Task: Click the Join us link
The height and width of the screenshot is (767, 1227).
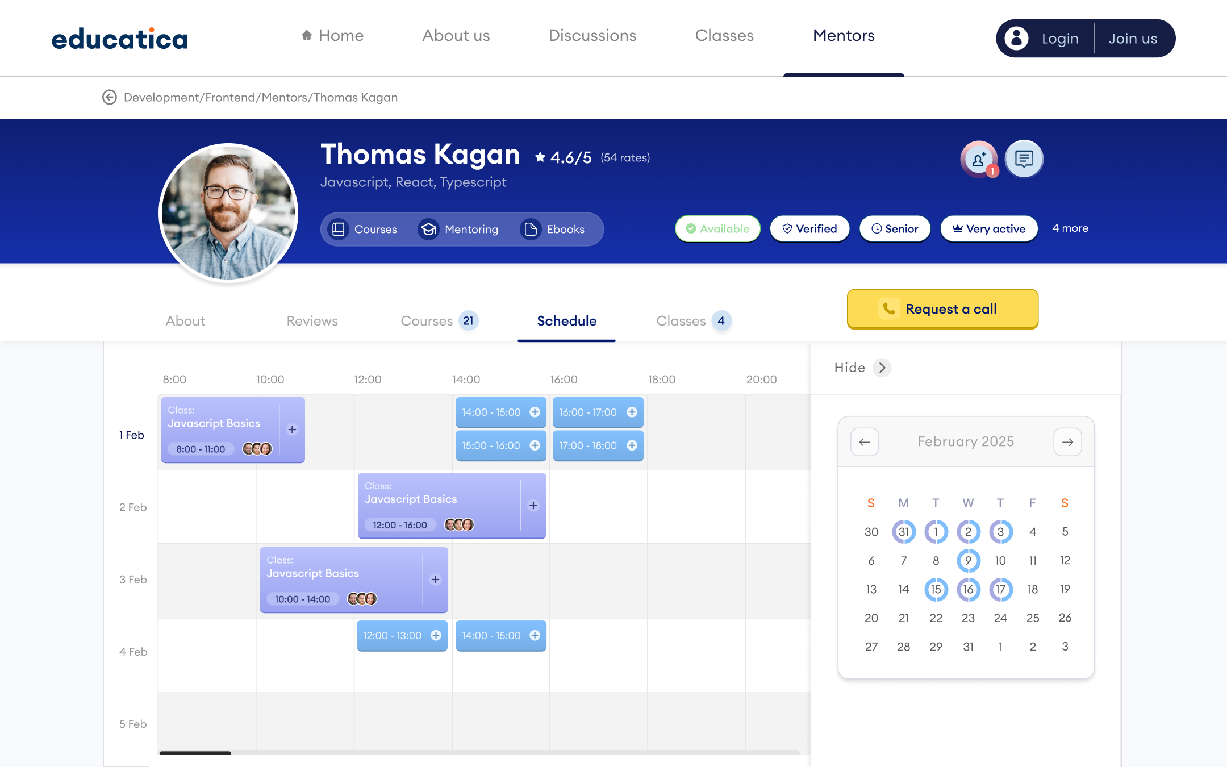Action: 1133,39
